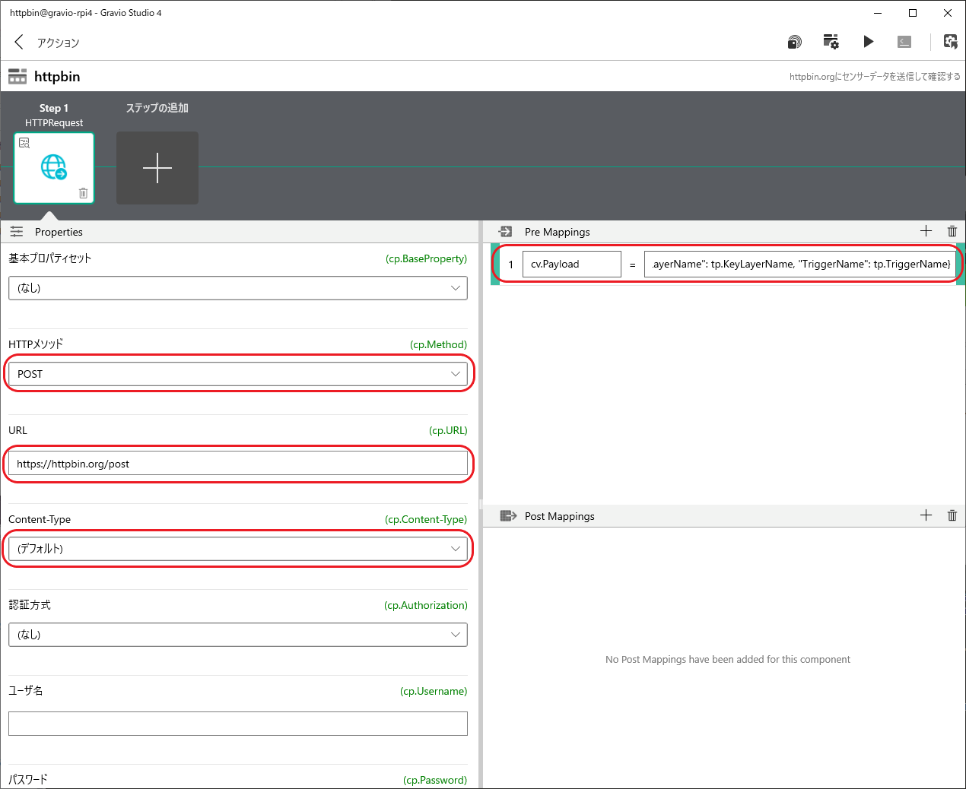This screenshot has width=966, height=789.
Task: Delete Pre Mapping with trash icon
Action: tap(952, 231)
